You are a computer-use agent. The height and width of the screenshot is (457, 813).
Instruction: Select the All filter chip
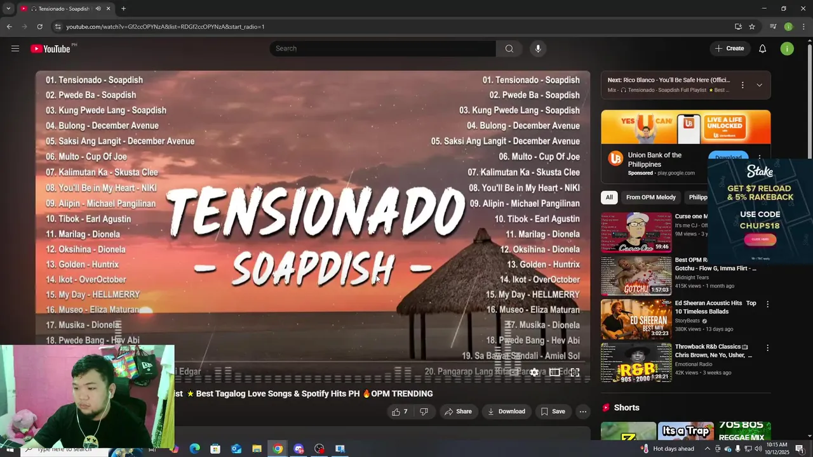click(609, 197)
